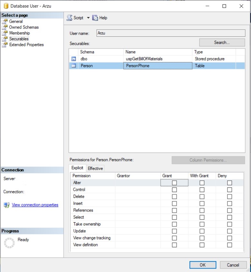Open View connection properties link
The image size is (251, 272).
click(x=35, y=205)
